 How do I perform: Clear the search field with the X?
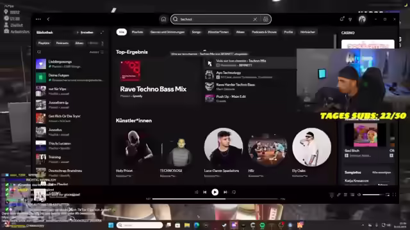(255, 19)
